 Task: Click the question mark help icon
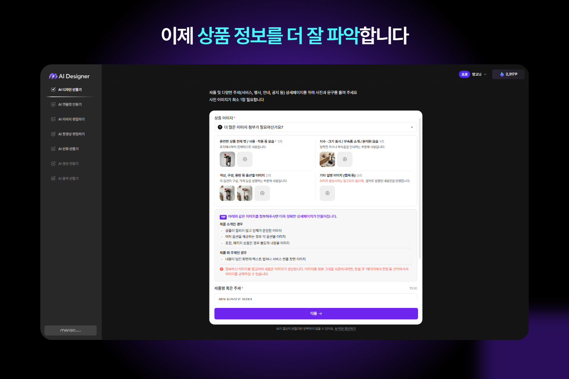[x=220, y=127]
